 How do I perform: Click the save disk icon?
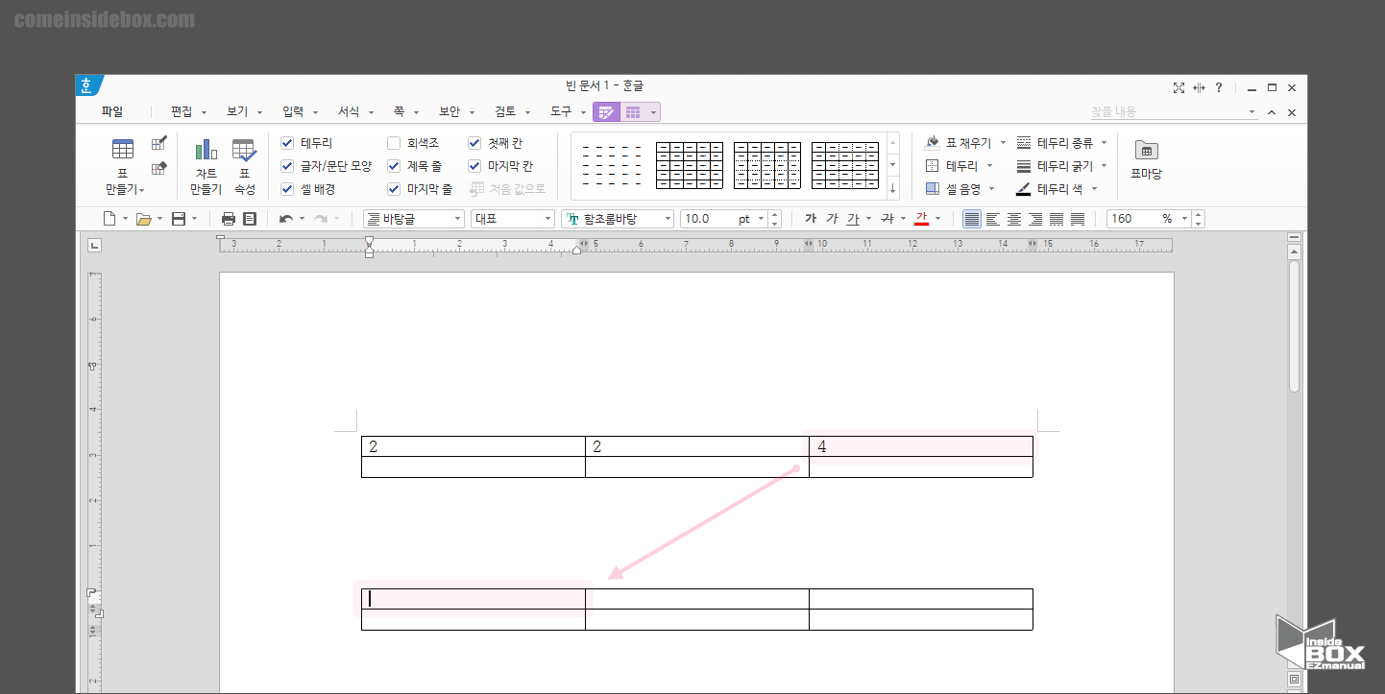click(x=179, y=219)
